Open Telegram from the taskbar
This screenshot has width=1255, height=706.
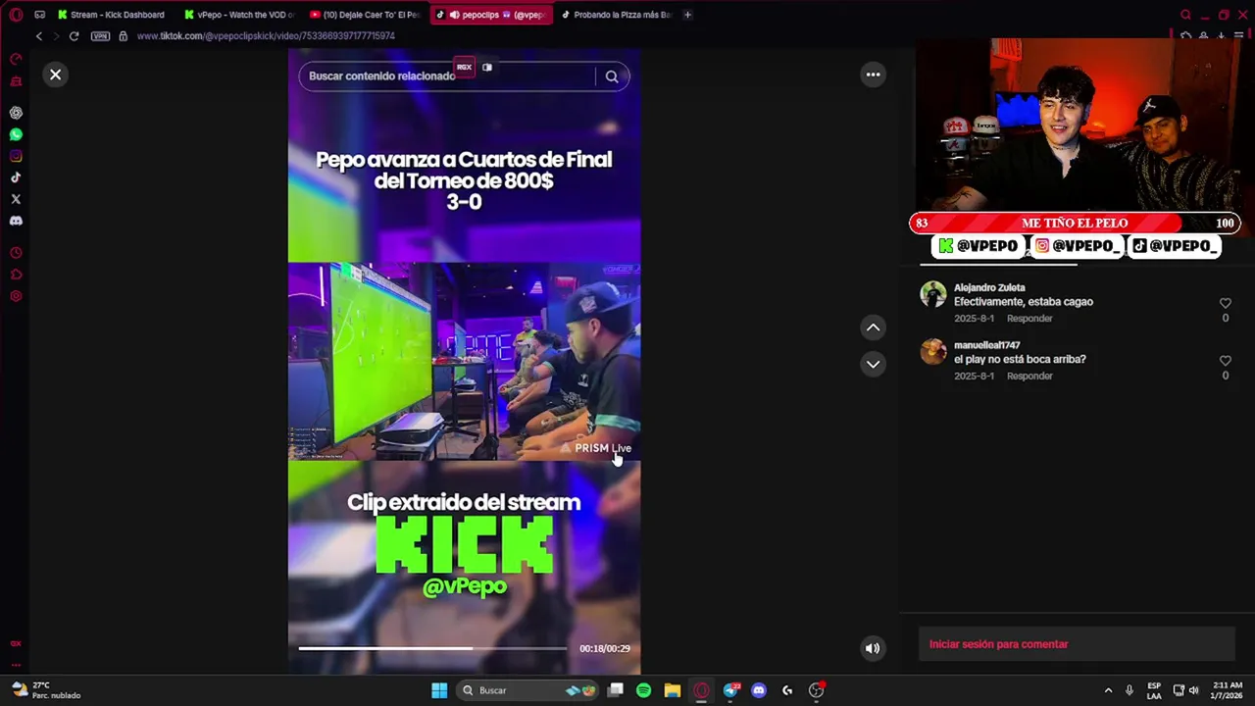(x=730, y=690)
